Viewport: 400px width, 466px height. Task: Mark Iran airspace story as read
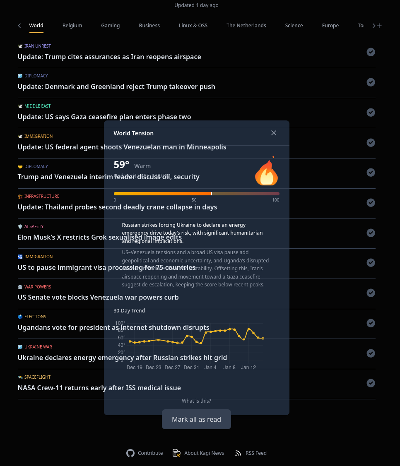(371, 52)
